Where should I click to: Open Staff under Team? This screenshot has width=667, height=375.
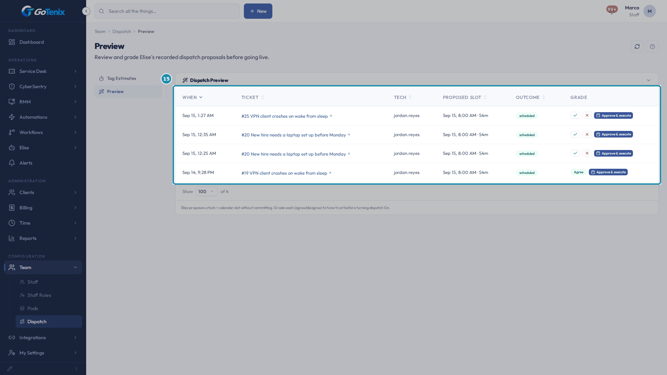[x=49, y=282]
